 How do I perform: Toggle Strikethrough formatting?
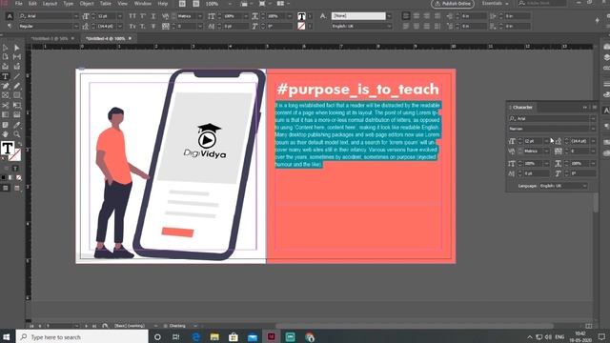click(x=153, y=27)
